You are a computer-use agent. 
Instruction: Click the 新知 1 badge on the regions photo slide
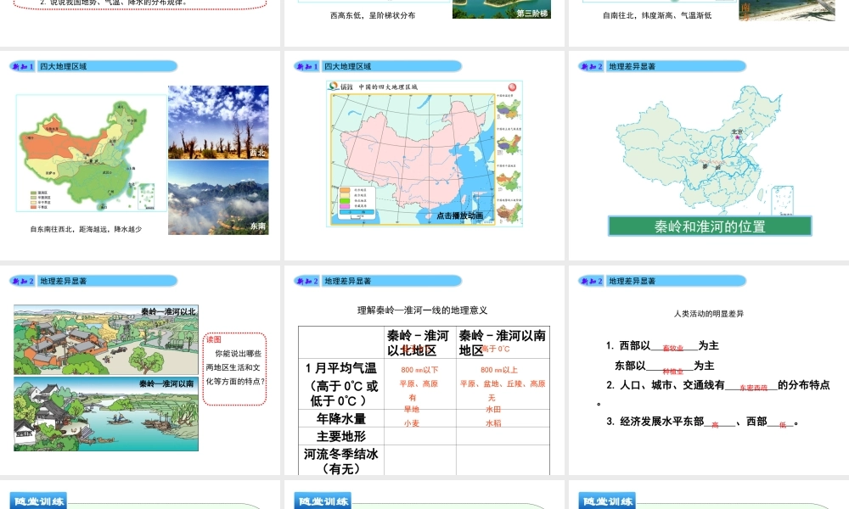point(23,66)
